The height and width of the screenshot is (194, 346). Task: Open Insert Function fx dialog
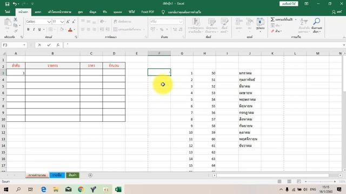(x=58, y=45)
